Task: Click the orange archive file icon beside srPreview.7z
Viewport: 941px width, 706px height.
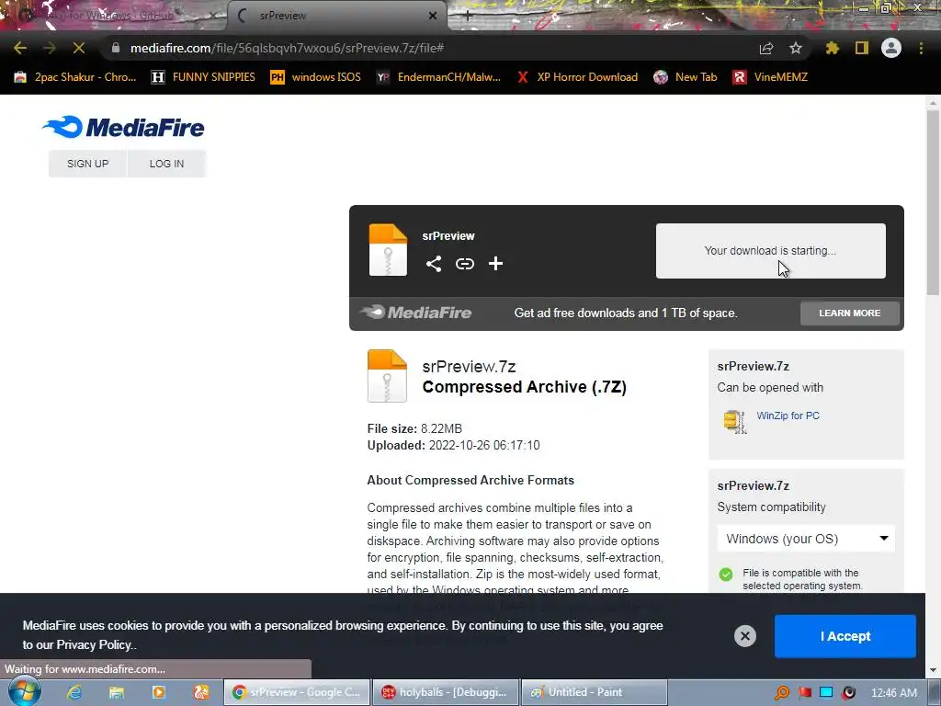Action: (x=387, y=376)
